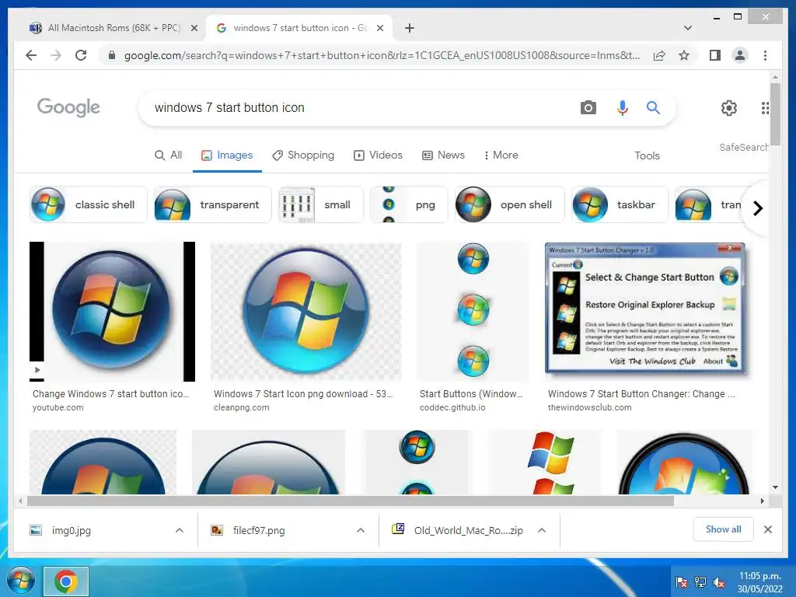View site security lock icon
Screen dimensions: 796x597
tap(112, 55)
